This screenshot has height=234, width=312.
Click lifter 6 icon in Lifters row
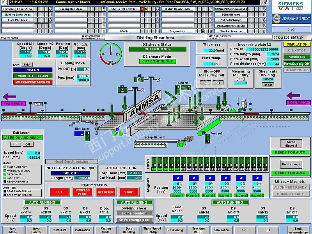tap(183, 162)
